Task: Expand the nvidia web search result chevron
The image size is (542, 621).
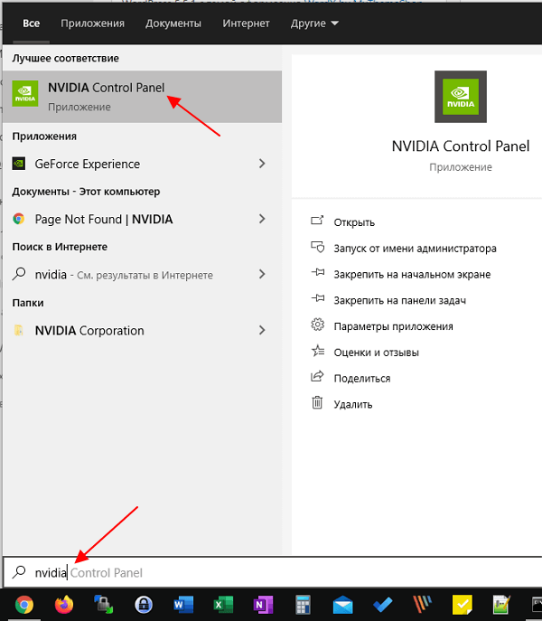Action: [262, 274]
